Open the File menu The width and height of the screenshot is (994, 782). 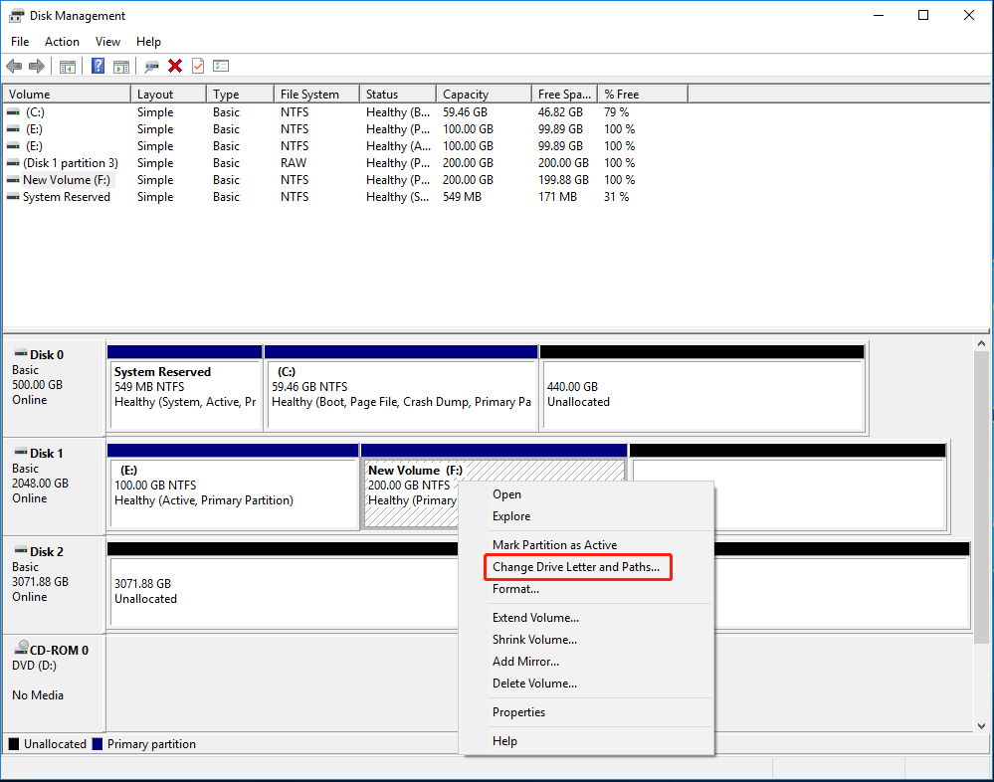click(x=20, y=42)
